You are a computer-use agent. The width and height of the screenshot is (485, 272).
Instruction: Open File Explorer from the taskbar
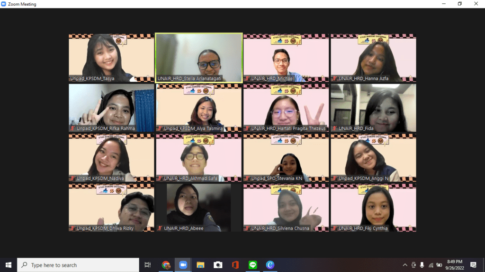200,265
